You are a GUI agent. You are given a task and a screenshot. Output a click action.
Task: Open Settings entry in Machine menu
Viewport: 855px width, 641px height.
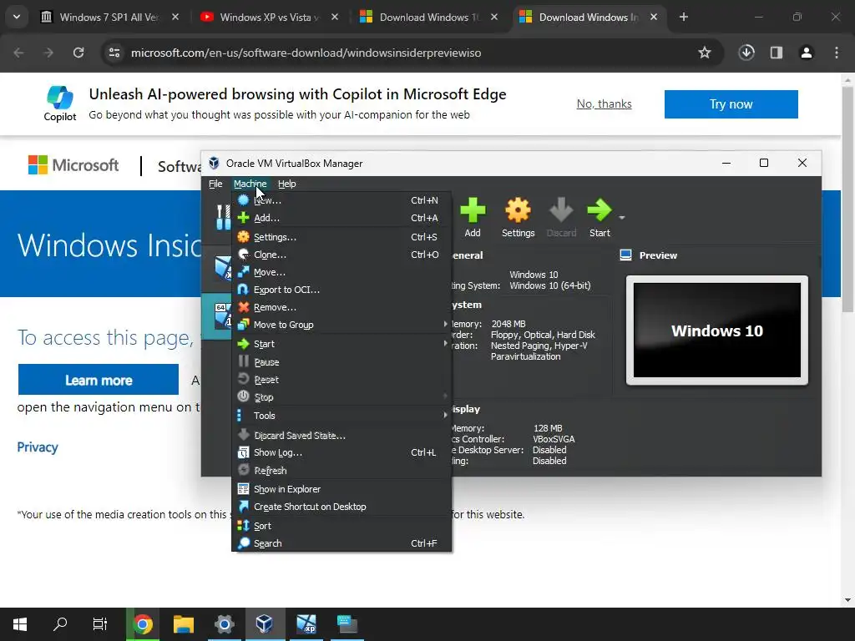341,237
